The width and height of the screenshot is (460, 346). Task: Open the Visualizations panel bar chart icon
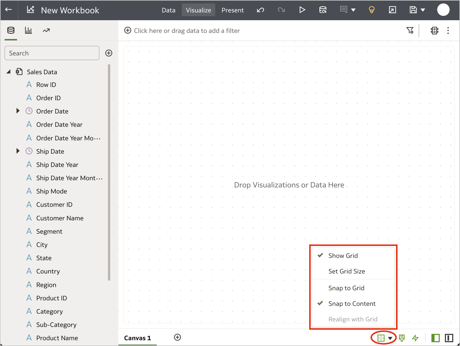point(28,30)
